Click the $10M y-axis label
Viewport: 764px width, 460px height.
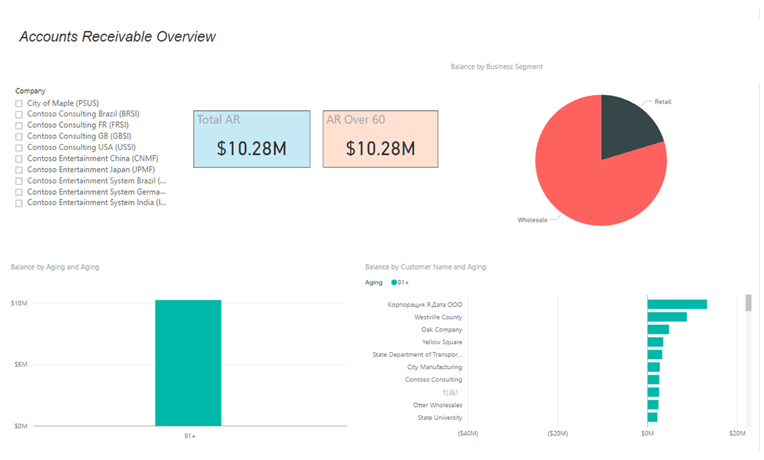pos(19,303)
